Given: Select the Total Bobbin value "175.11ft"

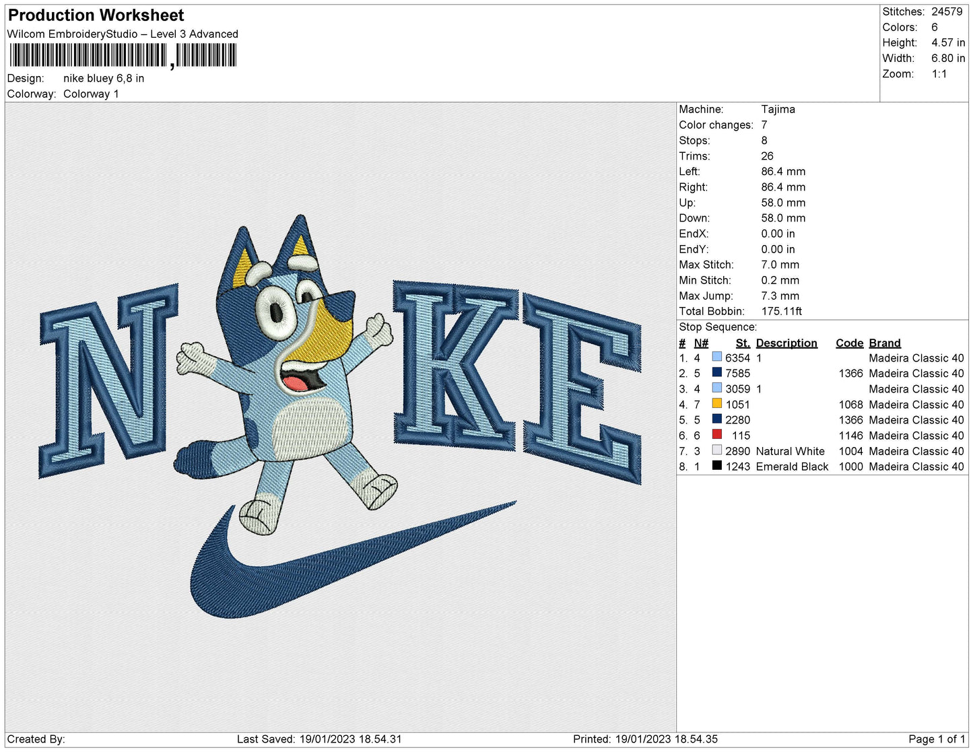Looking at the screenshot, I should [782, 311].
